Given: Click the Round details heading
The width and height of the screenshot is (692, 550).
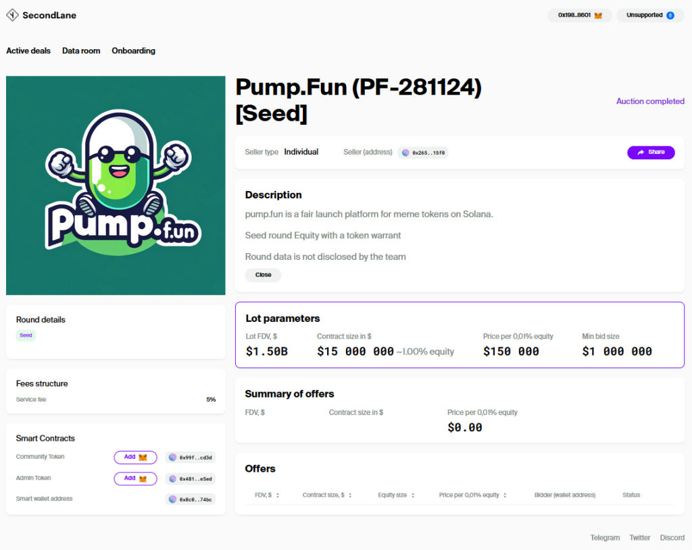Looking at the screenshot, I should point(41,320).
